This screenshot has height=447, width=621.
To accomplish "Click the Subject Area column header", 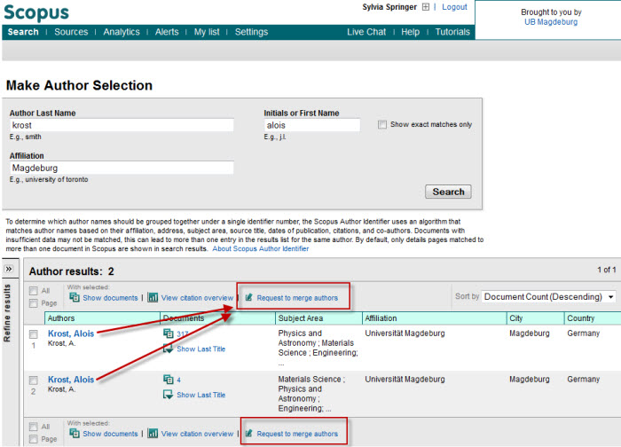I will 318,318.
